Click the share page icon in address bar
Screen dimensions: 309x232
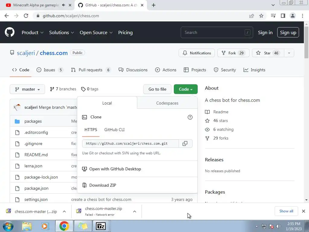click(x=252, y=16)
